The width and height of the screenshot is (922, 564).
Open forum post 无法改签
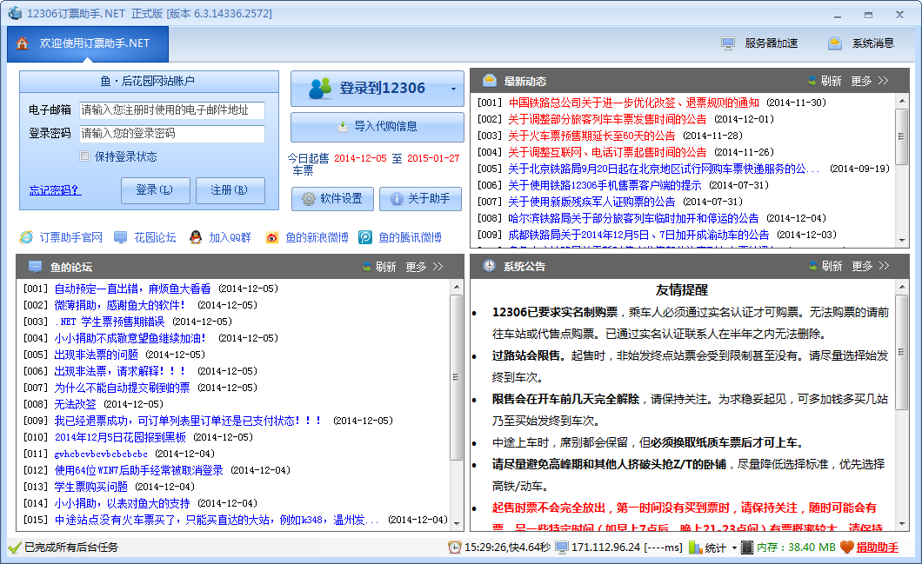click(x=75, y=404)
